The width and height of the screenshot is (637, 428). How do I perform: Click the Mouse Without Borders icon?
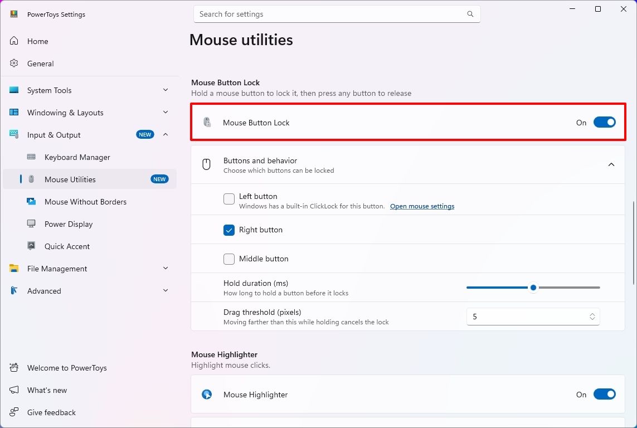[31, 201]
